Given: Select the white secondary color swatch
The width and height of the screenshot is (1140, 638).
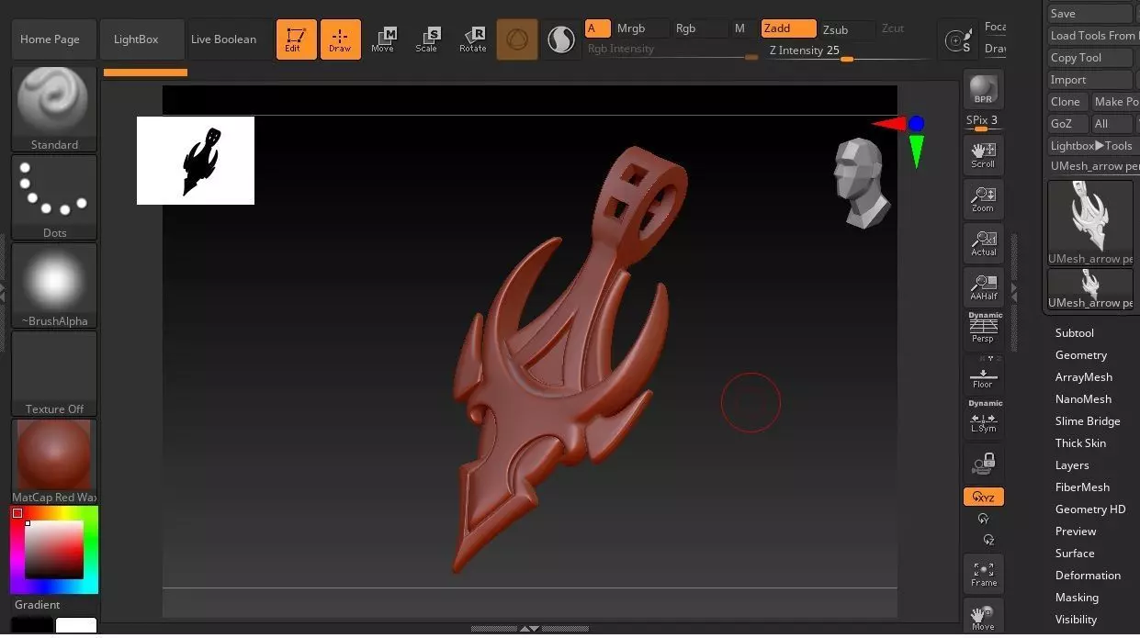Looking at the screenshot, I should coord(76,626).
